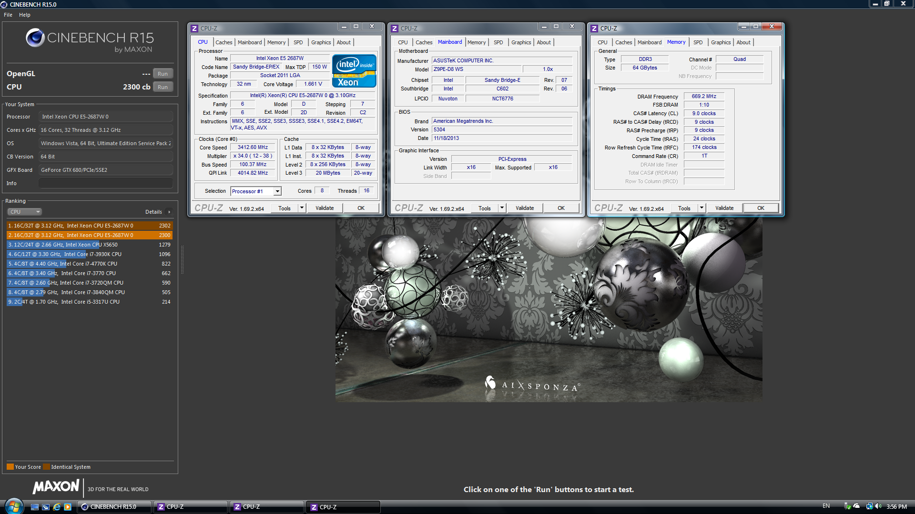Click BIOS version 5304 field
This screenshot has width=915, height=514.
pos(502,130)
